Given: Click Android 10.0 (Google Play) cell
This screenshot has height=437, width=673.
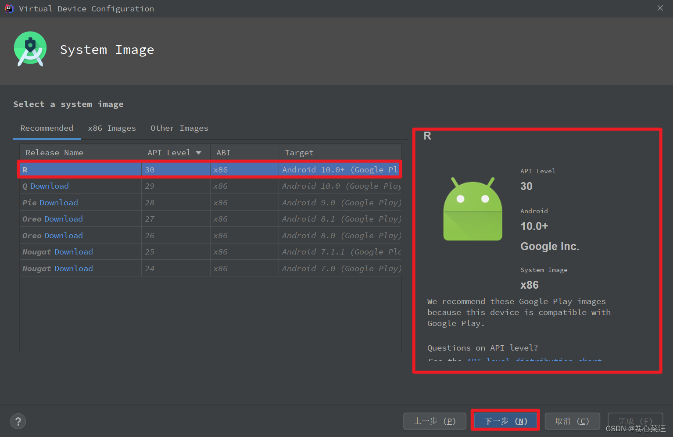Looking at the screenshot, I should (x=340, y=186).
